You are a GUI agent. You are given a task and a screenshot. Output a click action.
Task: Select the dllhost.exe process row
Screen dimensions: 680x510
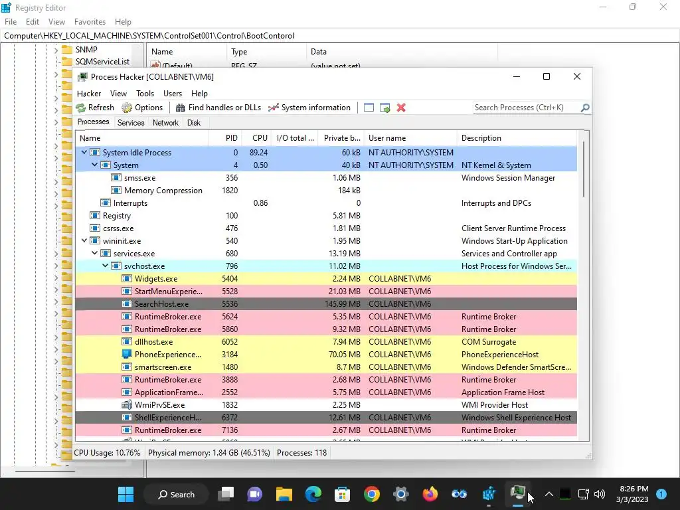(x=325, y=342)
